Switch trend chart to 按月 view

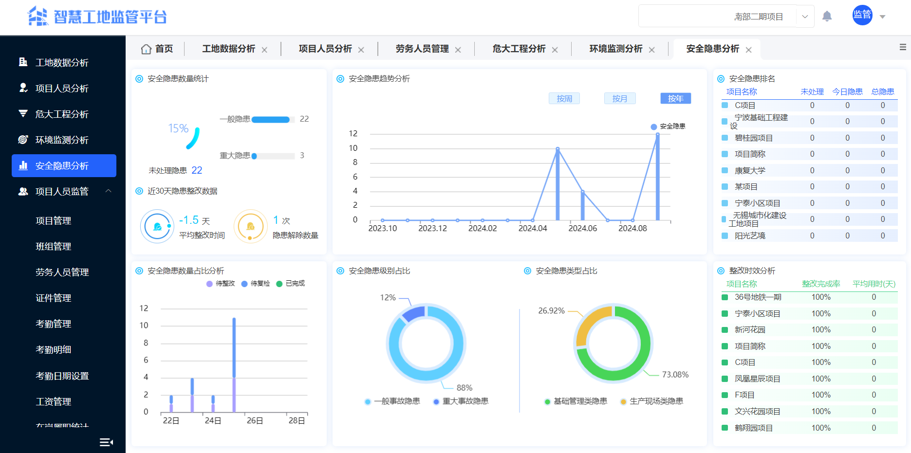coord(619,98)
